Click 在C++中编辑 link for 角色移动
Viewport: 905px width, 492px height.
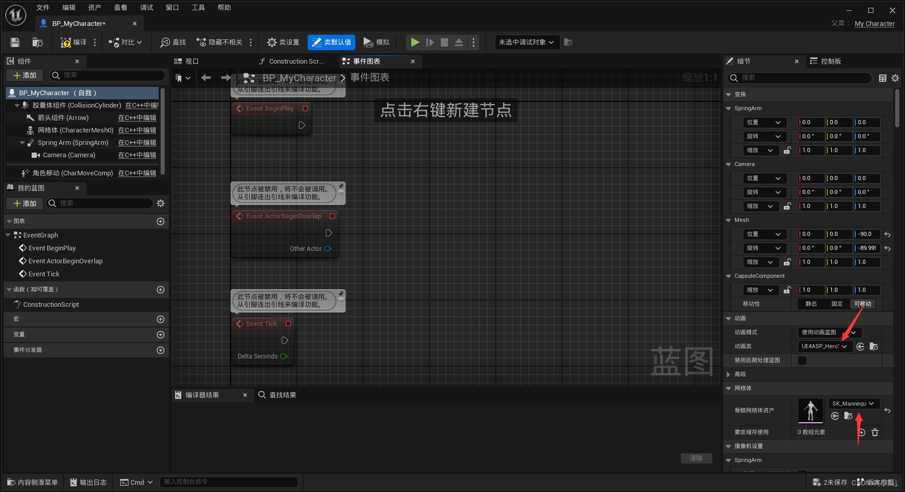[137, 173]
